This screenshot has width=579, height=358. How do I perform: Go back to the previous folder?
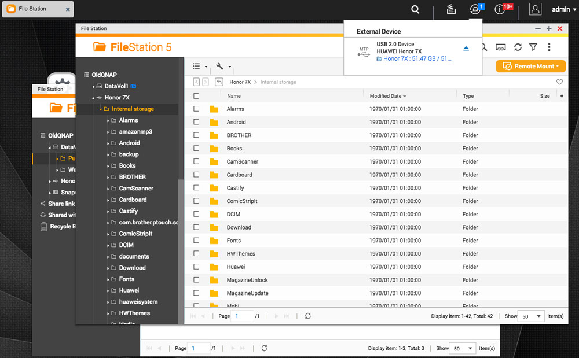click(196, 82)
